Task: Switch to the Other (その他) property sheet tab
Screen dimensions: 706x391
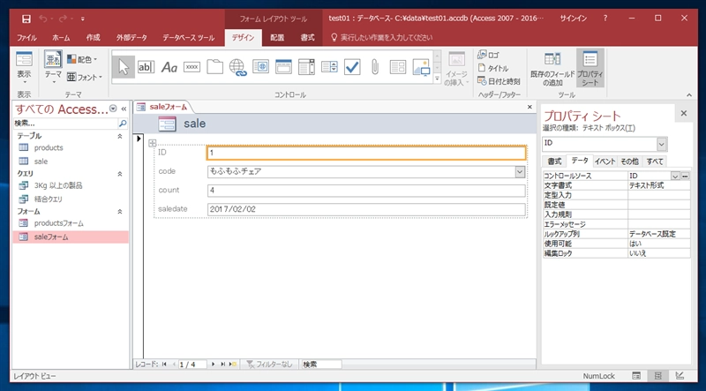Action: (629, 162)
